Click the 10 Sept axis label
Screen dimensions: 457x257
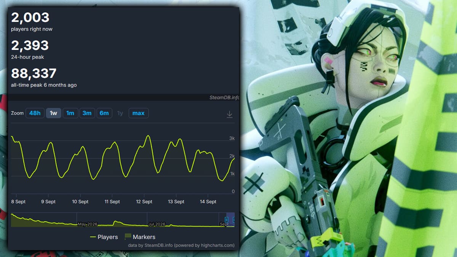(x=80, y=202)
